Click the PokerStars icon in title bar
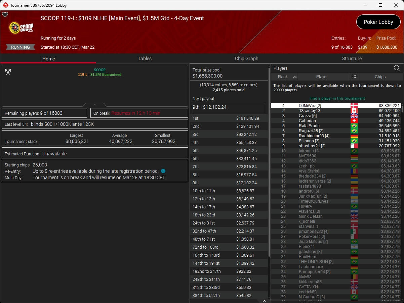Viewport: 404px width, 303px height. (x=5, y=5)
